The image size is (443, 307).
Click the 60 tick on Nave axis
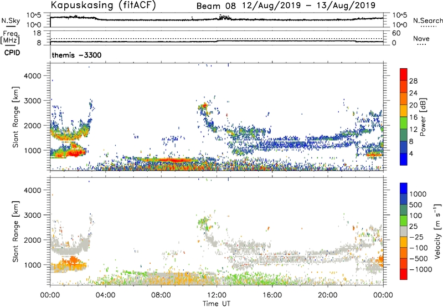coord(396,33)
